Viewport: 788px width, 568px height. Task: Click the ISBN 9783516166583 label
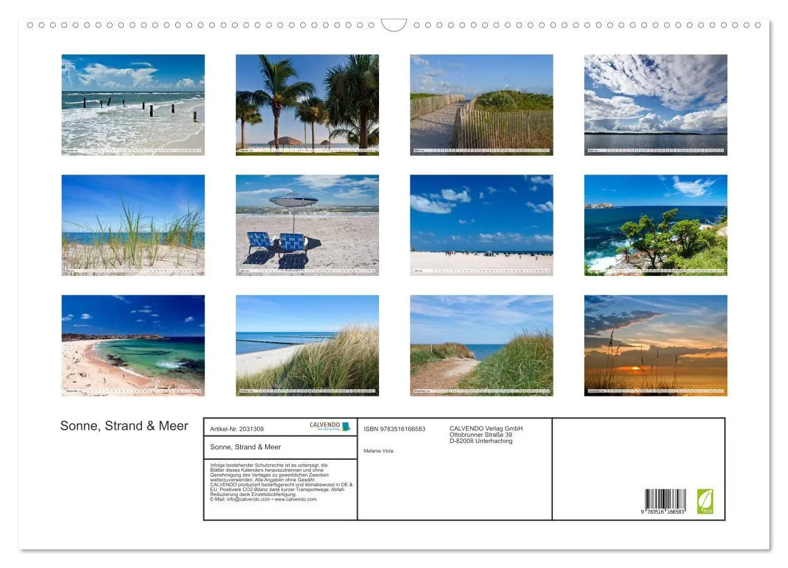(393, 429)
